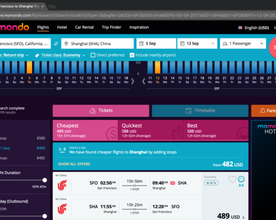Click the Air China logo on SFO departure row
The width and height of the screenshot is (276, 220).
(x=62, y=185)
